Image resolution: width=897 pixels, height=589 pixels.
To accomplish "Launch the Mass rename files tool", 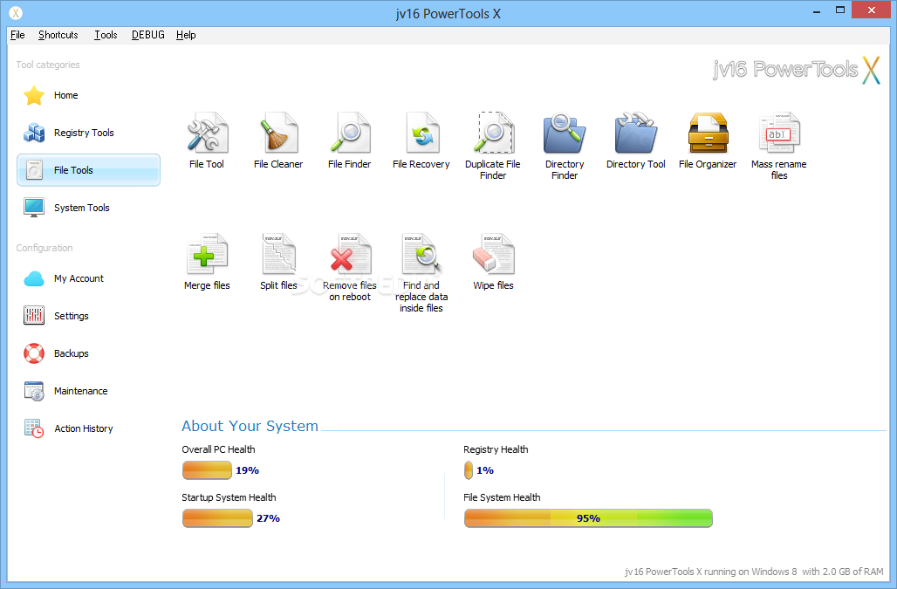I will pos(778,138).
